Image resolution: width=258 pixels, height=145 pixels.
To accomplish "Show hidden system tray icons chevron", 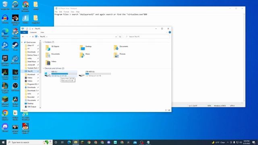I will (x=228, y=142).
